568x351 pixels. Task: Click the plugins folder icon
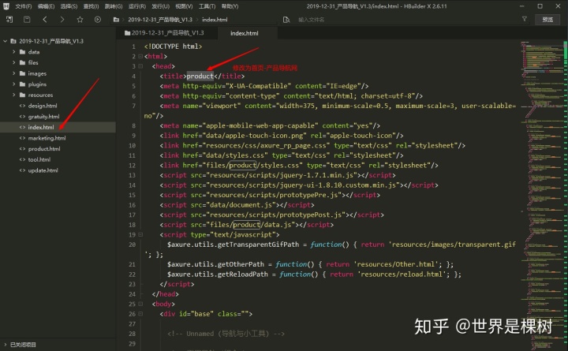(x=22, y=84)
